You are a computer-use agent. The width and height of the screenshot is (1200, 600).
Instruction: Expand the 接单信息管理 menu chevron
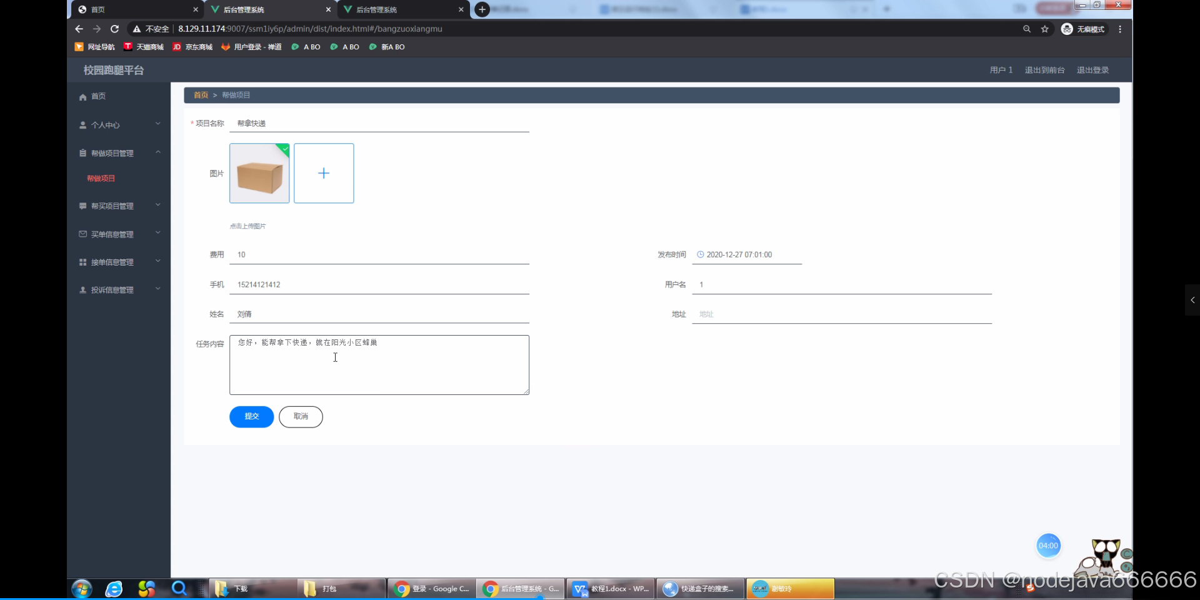(x=158, y=261)
